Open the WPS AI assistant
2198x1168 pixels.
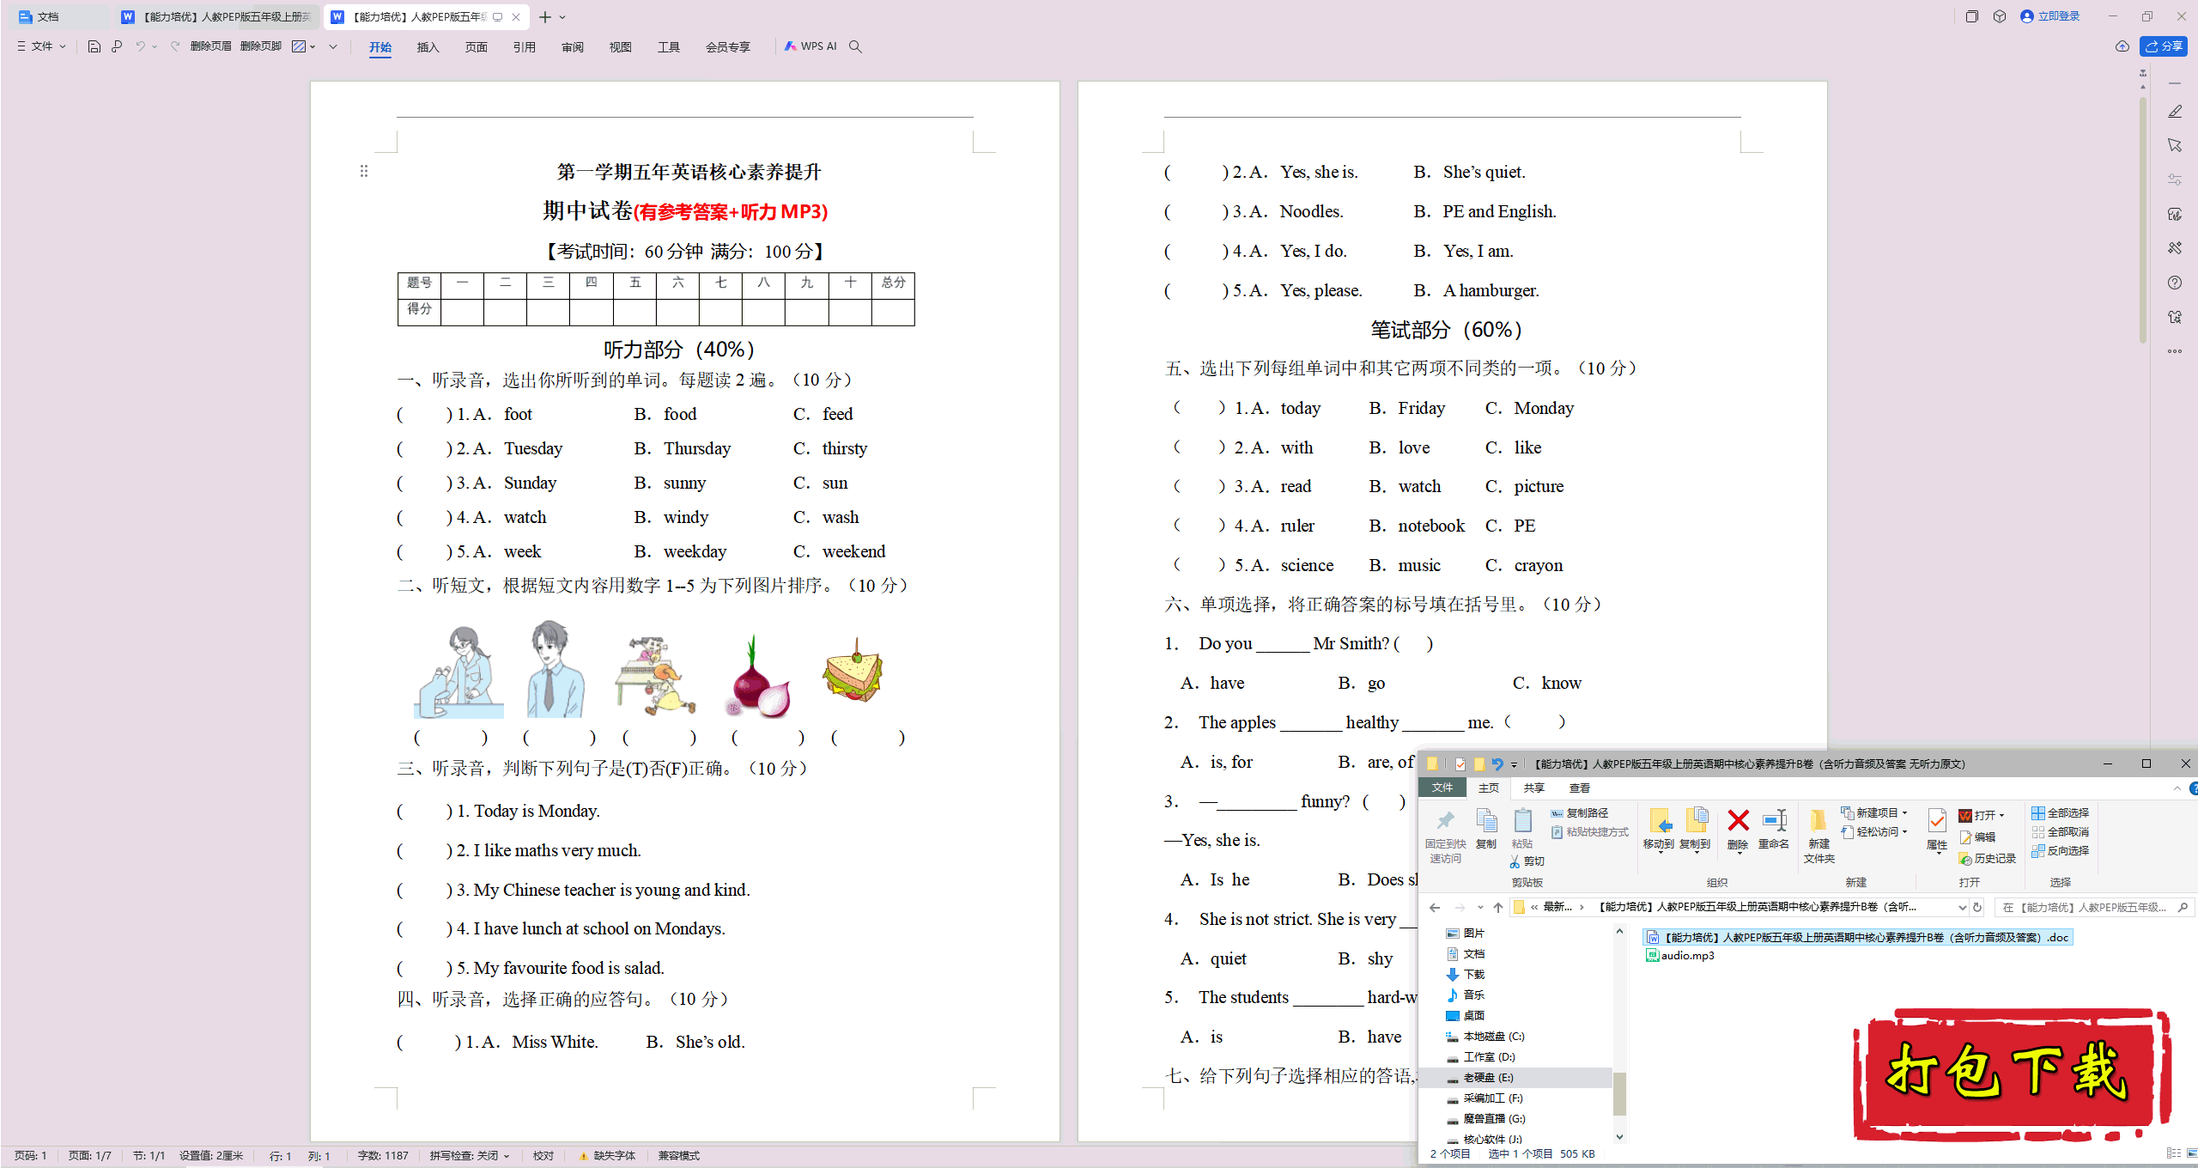coord(811,46)
